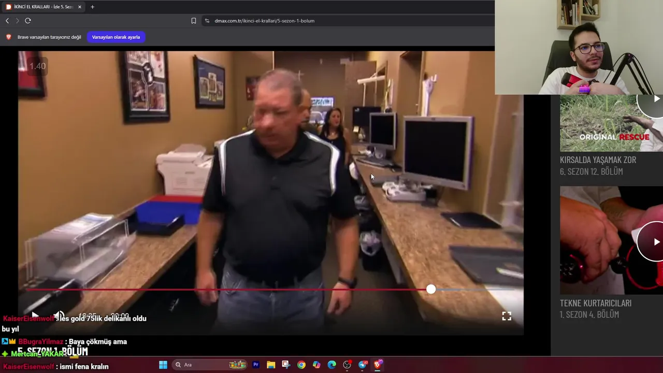Open the 'TEKNE KURTARICILARI' title link
Image resolution: width=663 pixels, height=373 pixels.
(596, 303)
